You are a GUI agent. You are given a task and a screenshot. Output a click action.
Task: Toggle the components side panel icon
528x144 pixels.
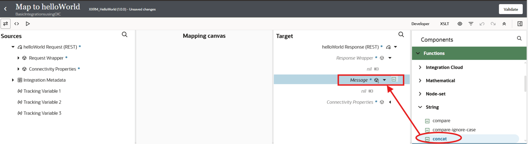click(x=520, y=24)
